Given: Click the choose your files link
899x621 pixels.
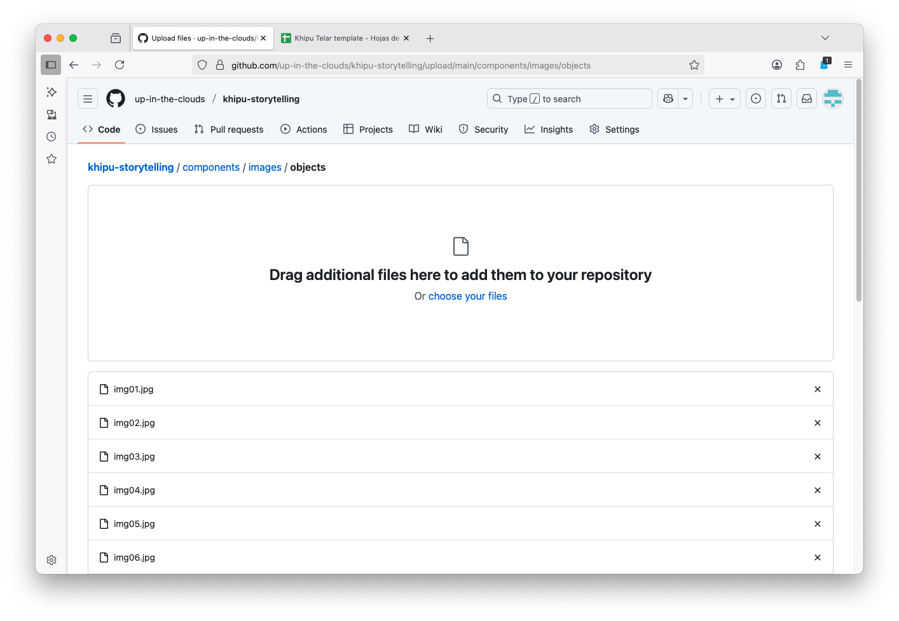Looking at the screenshot, I should coord(467,296).
